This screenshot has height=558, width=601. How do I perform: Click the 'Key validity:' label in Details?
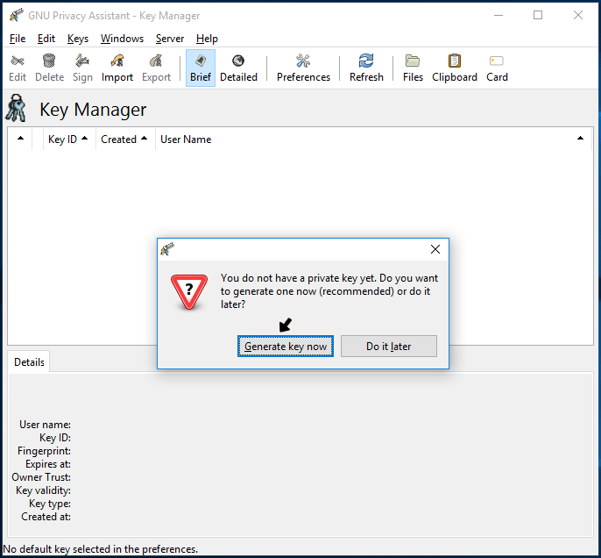point(43,490)
